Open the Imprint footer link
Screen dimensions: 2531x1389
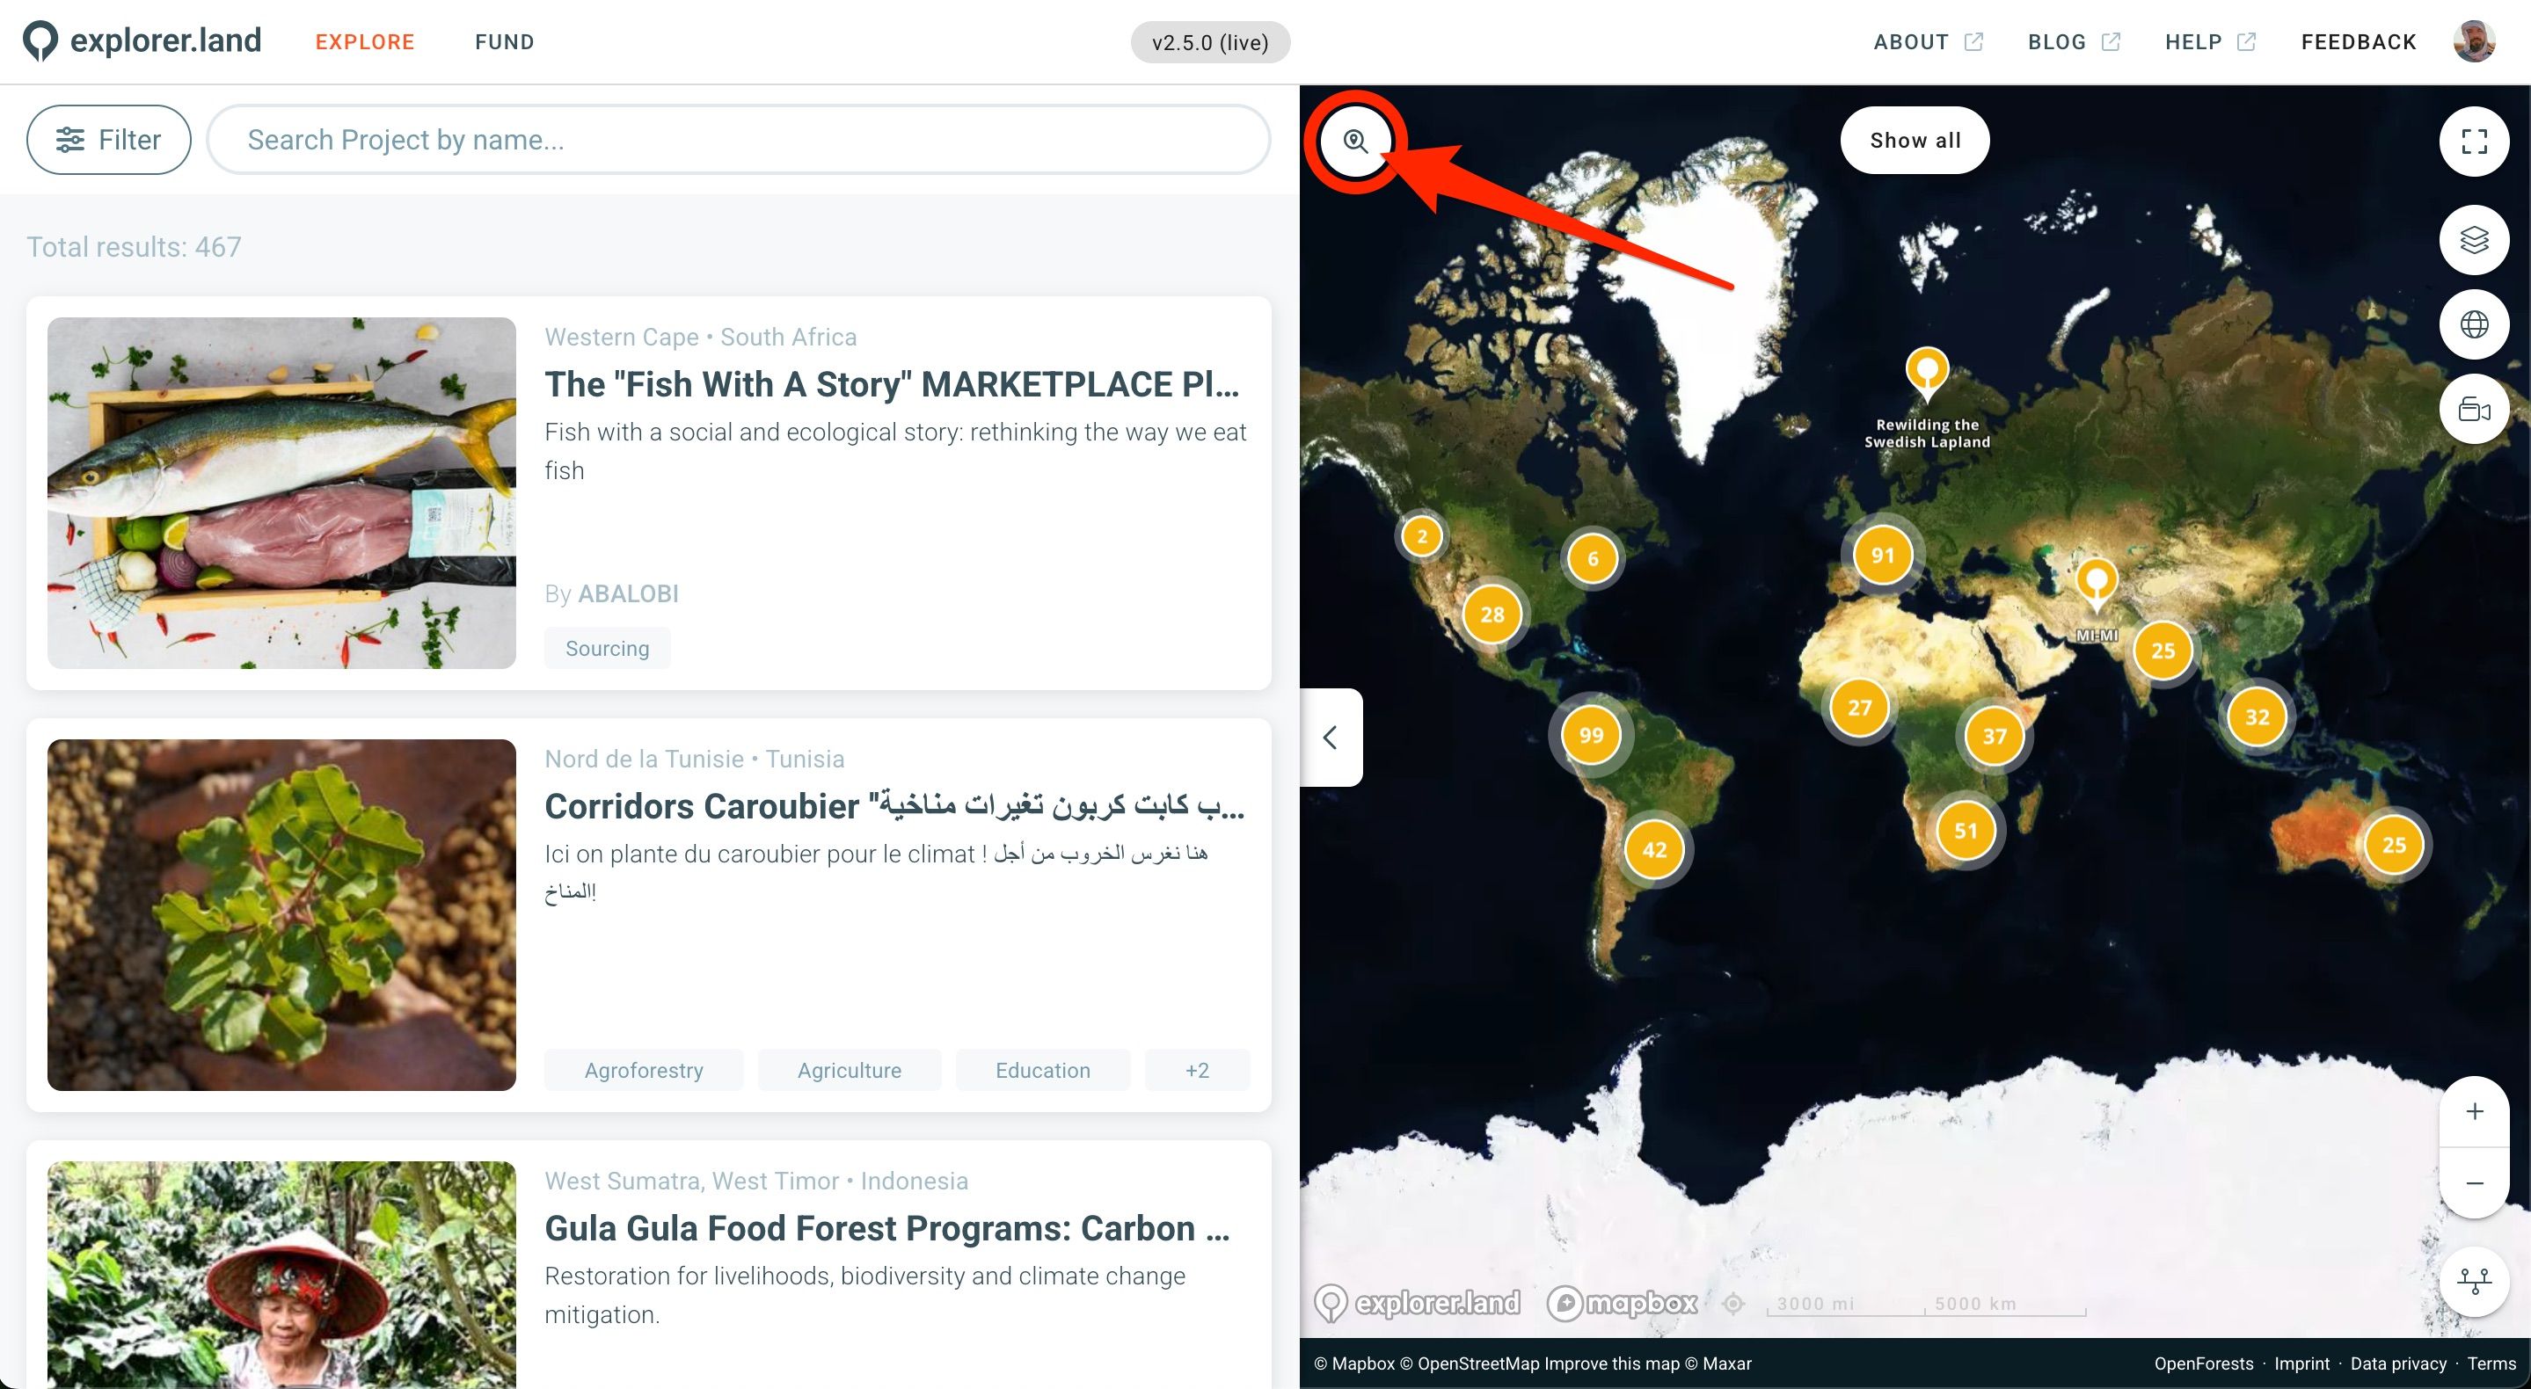click(x=2301, y=1364)
